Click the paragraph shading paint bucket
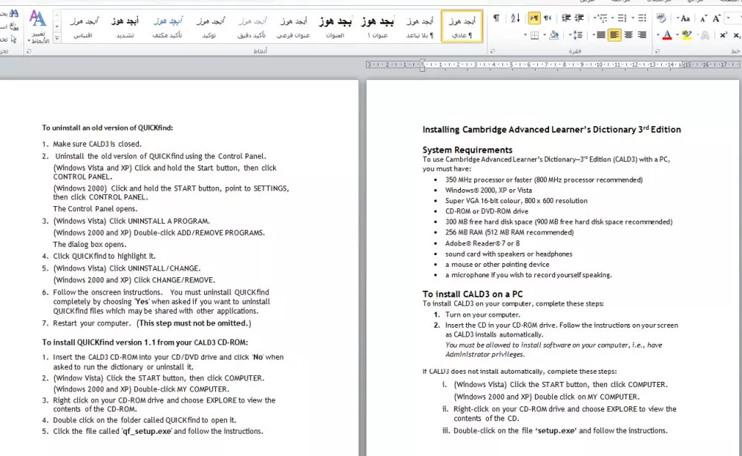Image resolution: width=742 pixels, height=456 pixels. tap(554, 35)
